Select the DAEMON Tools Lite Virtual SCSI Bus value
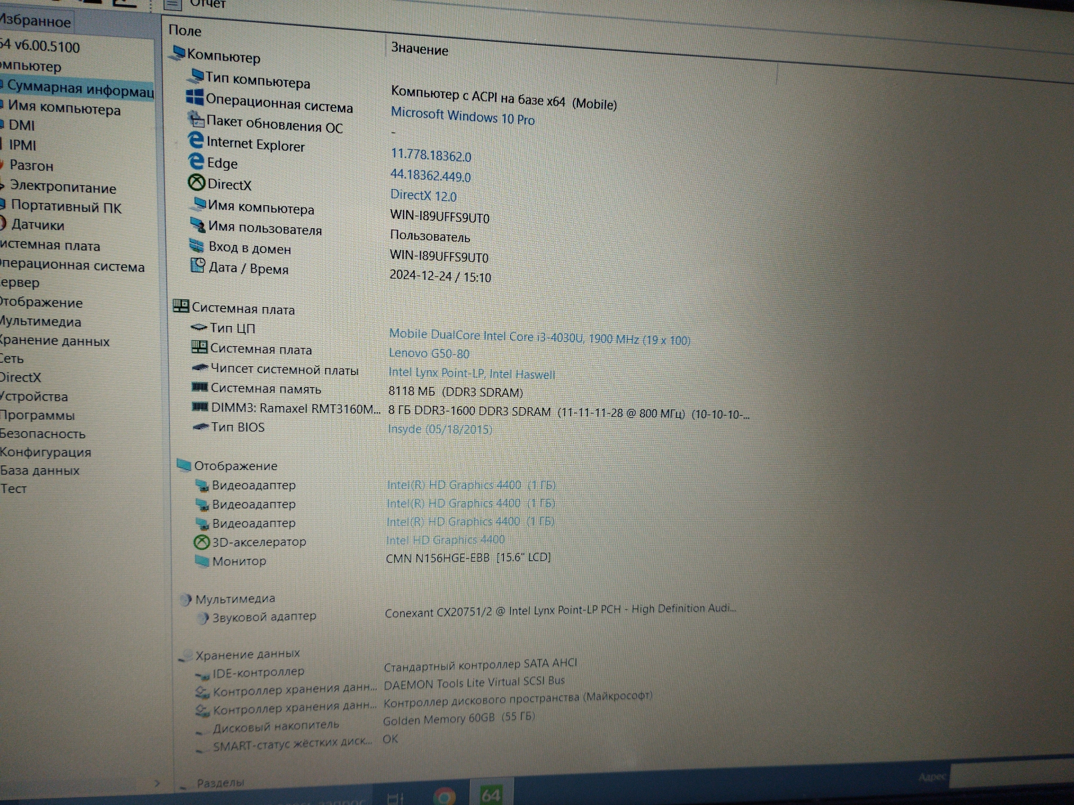 474,683
